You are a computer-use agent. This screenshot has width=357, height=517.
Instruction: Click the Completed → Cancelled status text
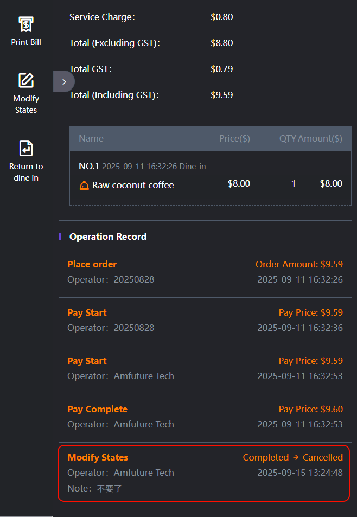[x=292, y=457]
